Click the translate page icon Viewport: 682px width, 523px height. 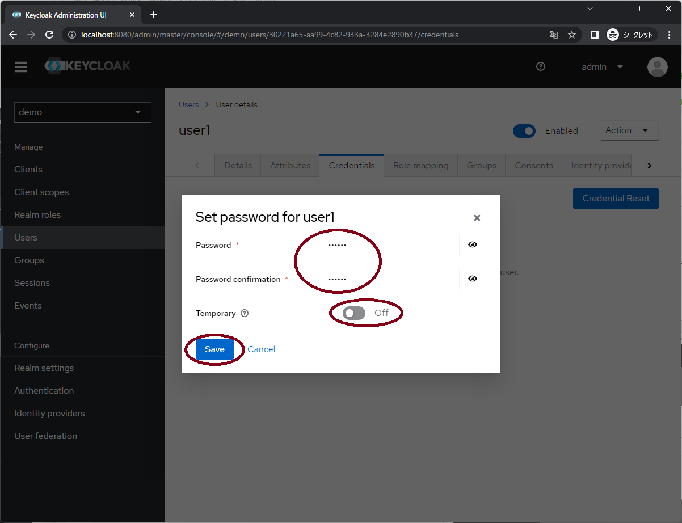(x=554, y=35)
